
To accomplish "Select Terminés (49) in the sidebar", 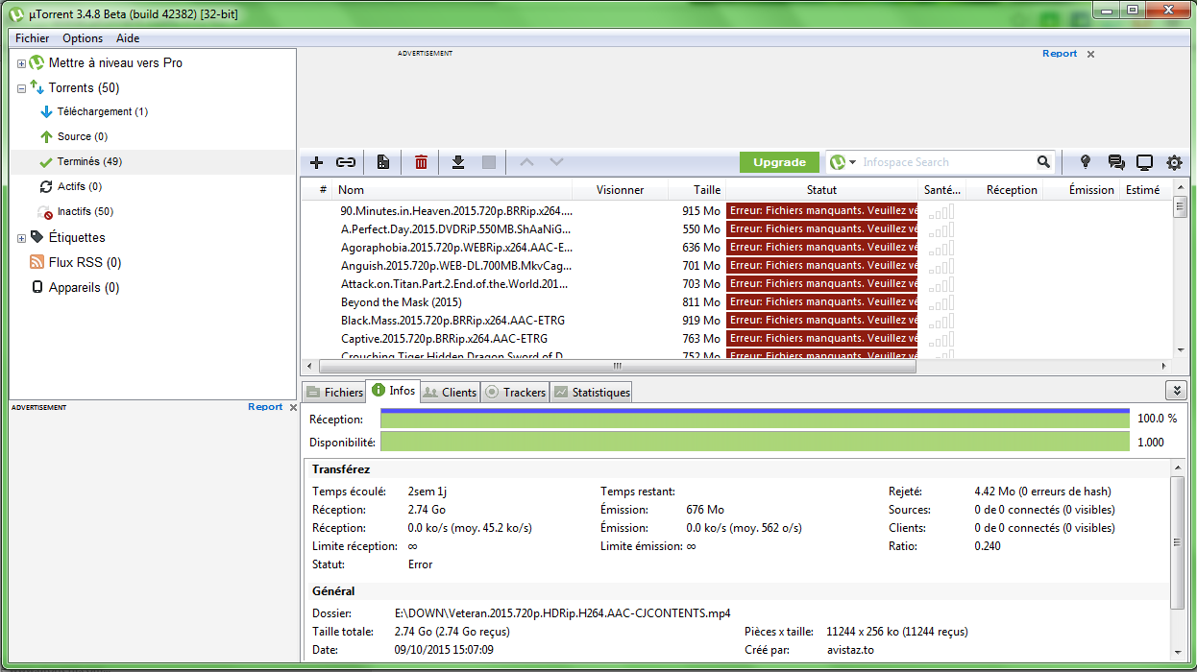I will click(89, 161).
